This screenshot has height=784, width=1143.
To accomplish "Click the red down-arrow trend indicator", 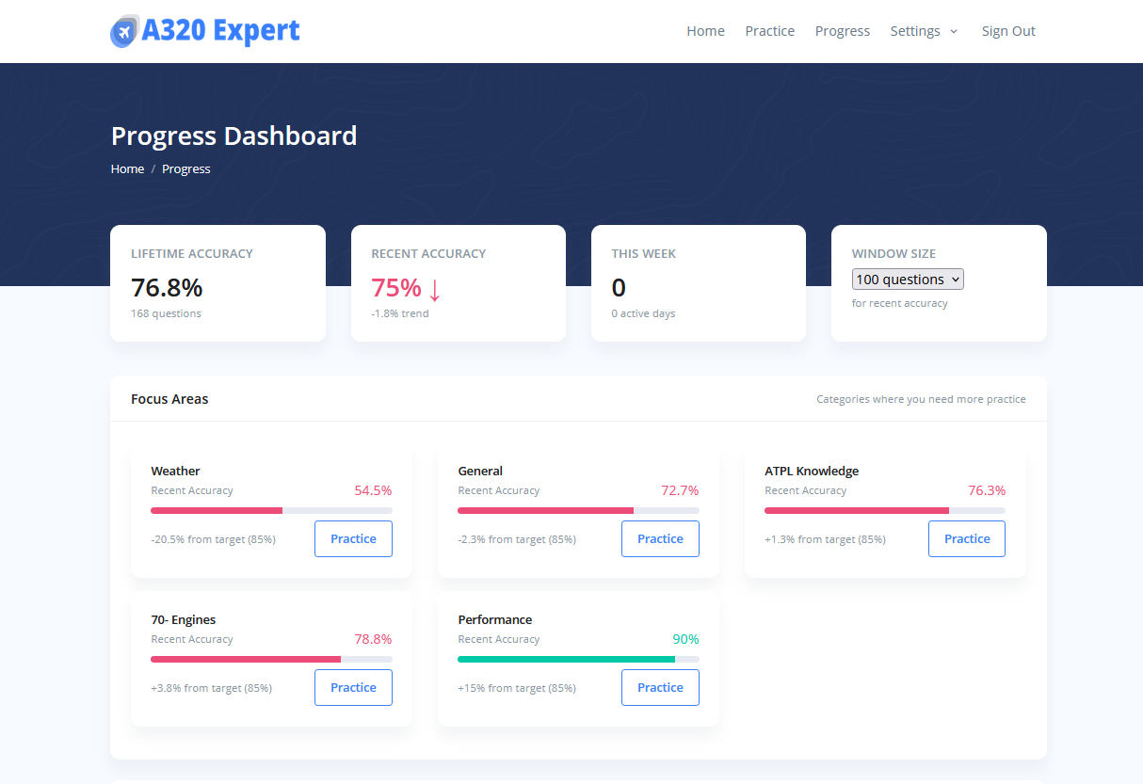I will coord(434,288).
